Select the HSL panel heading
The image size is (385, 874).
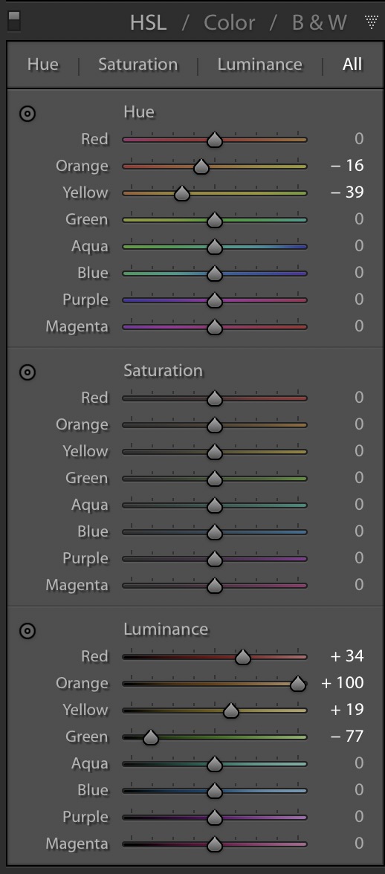(x=148, y=22)
